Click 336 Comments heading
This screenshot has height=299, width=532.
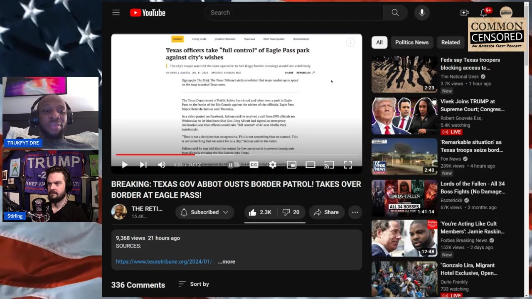pos(138,285)
